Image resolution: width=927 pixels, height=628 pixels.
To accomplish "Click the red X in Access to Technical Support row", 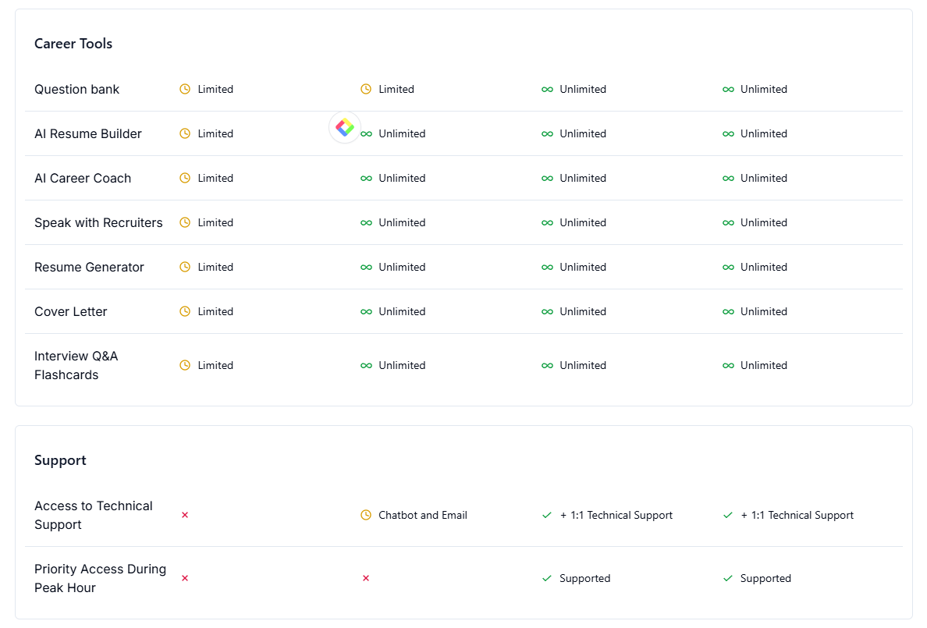I will tap(185, 515).
